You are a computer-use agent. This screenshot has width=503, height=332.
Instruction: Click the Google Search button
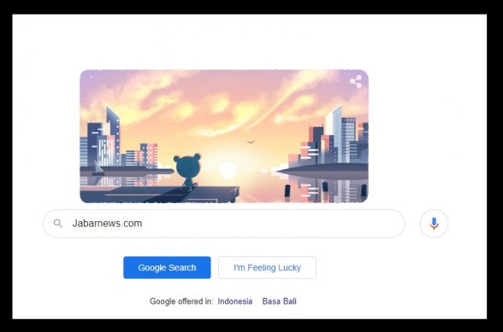click(167, 268)
